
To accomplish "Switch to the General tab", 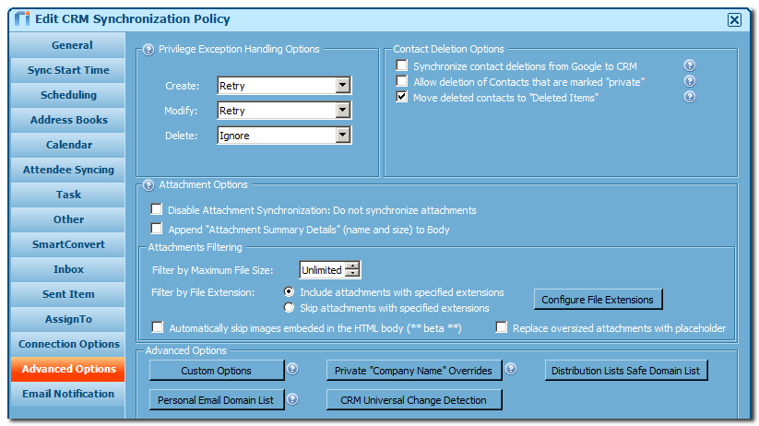I will point(67,45).
